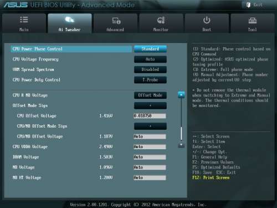
Task: Click CPU/NB Offset Voltage Auto field
Action: (x=150, y=136)
